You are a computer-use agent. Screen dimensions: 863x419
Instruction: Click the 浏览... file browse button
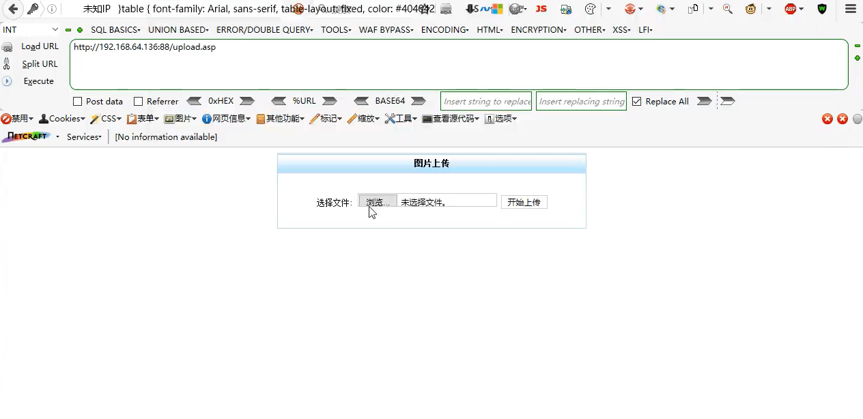point(378,202)
